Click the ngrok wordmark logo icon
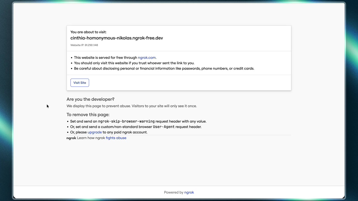 71,138
